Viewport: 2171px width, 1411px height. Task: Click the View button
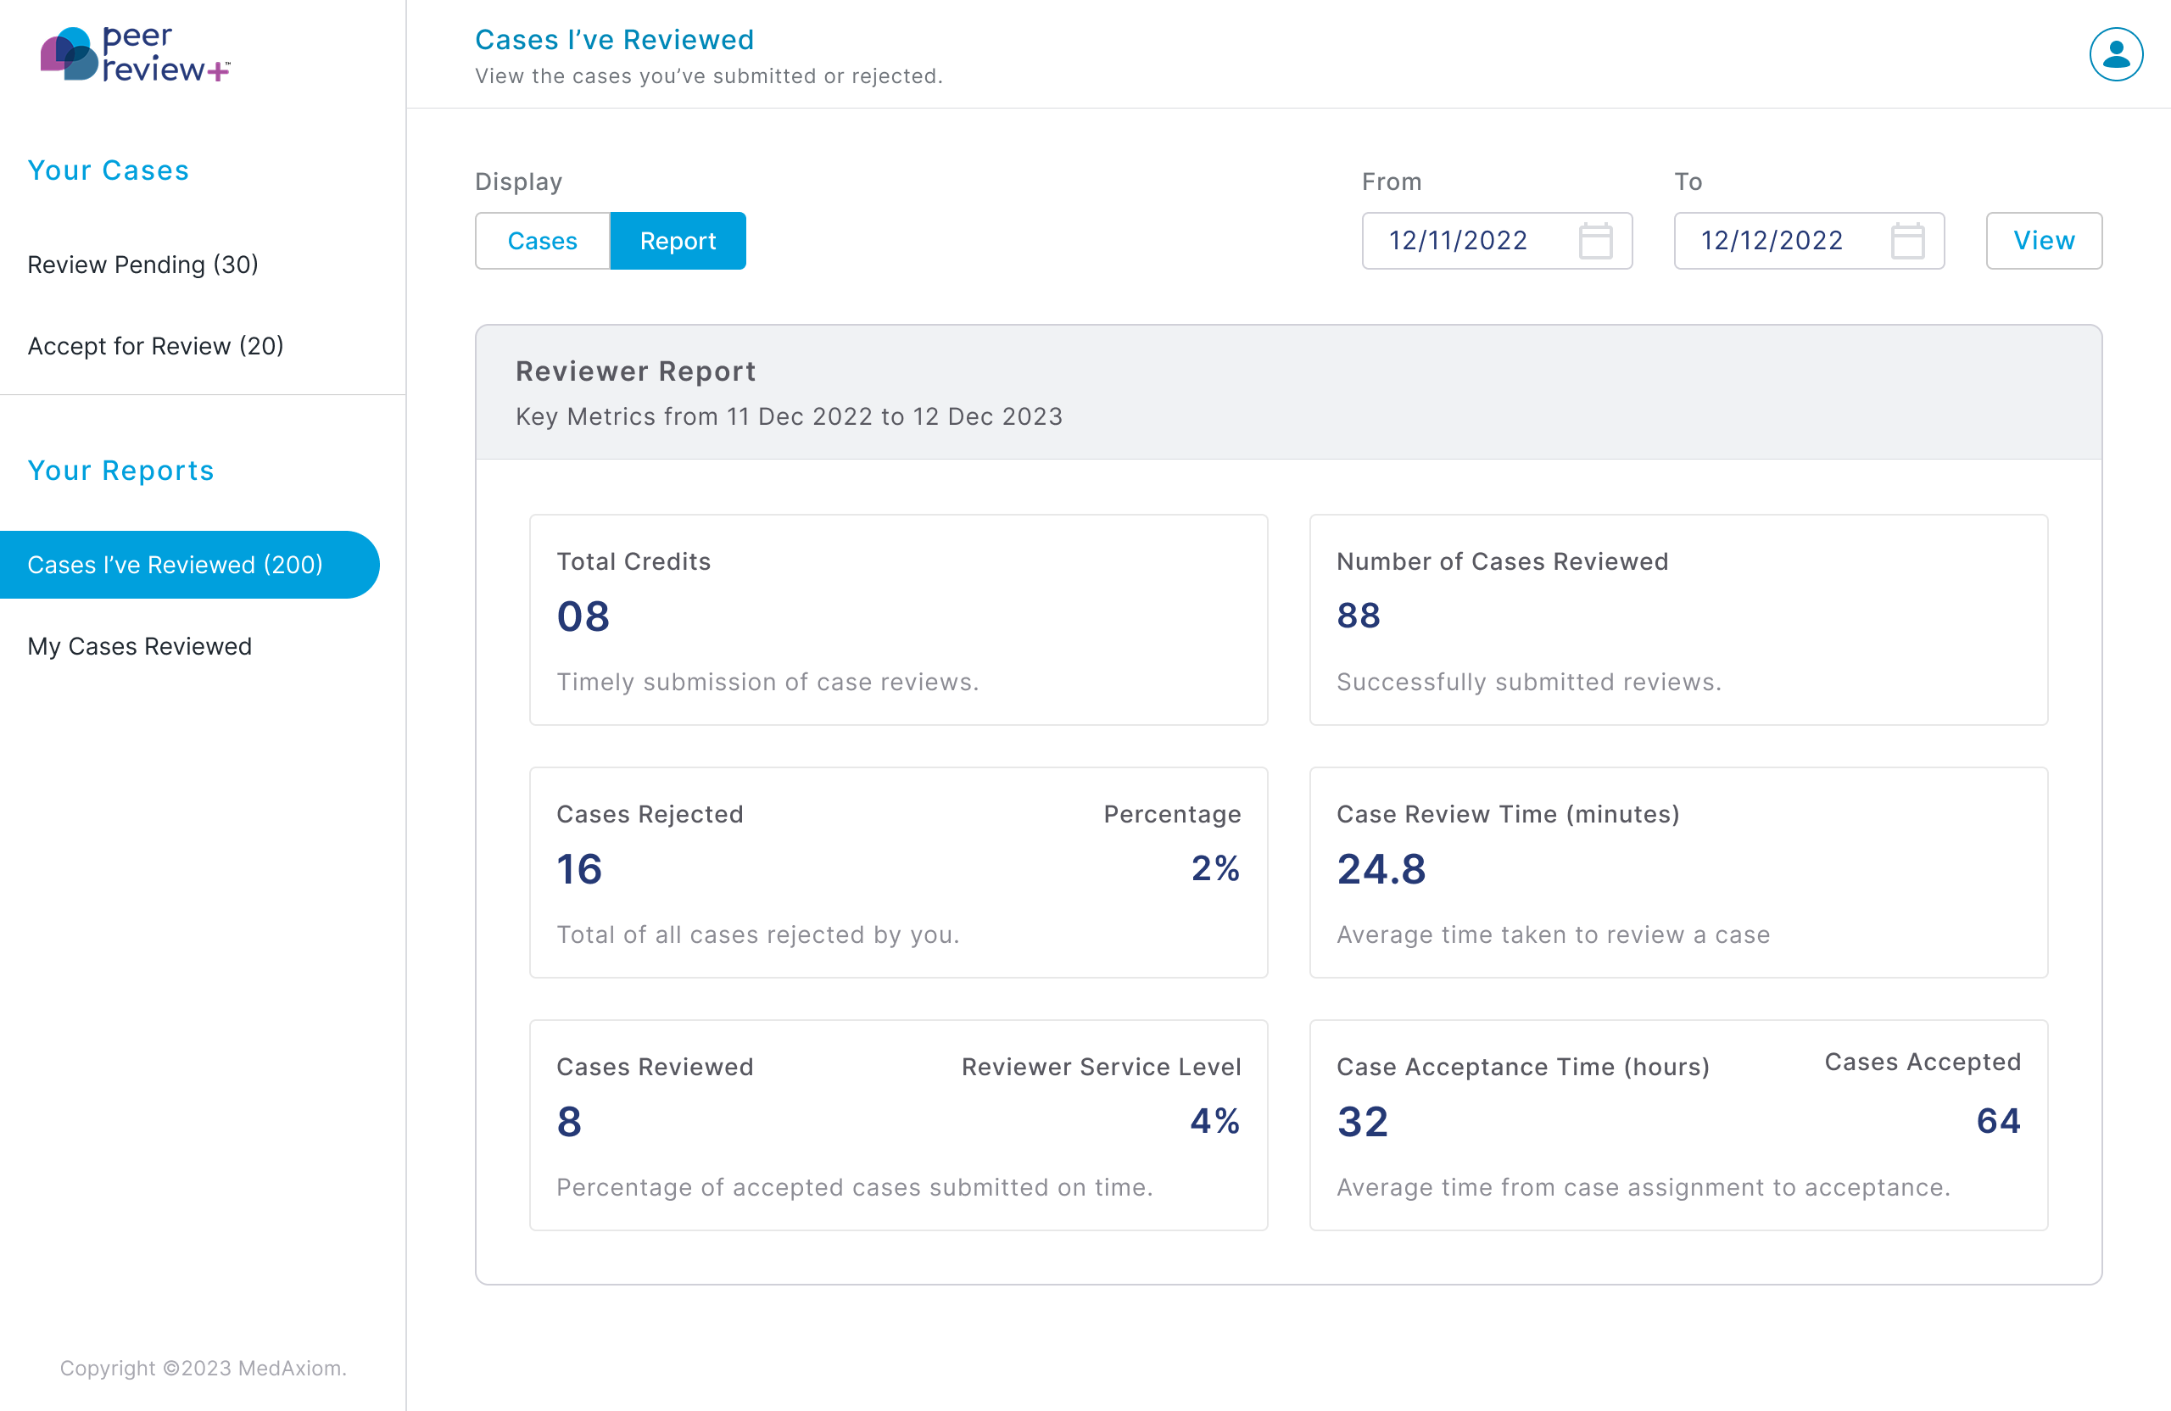click(x=2044, y=241)
